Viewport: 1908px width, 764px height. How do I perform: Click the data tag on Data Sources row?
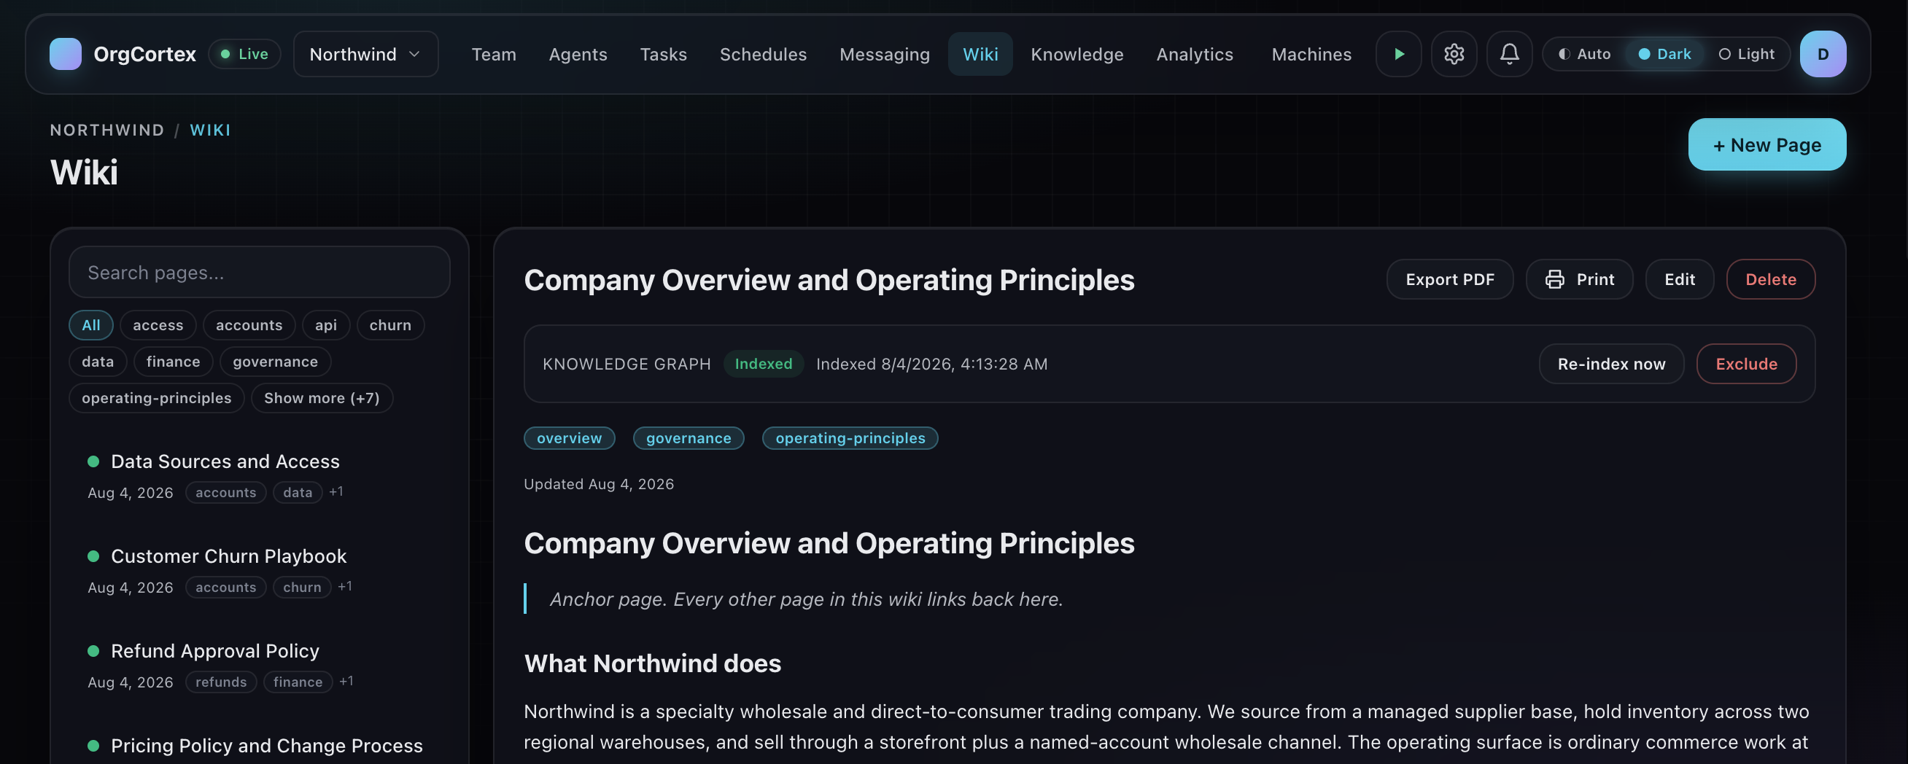click(297, 492)
